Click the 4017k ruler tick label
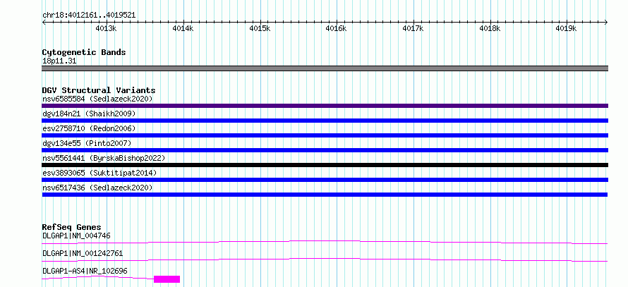628x287 pixels. (x=413, y=28)
